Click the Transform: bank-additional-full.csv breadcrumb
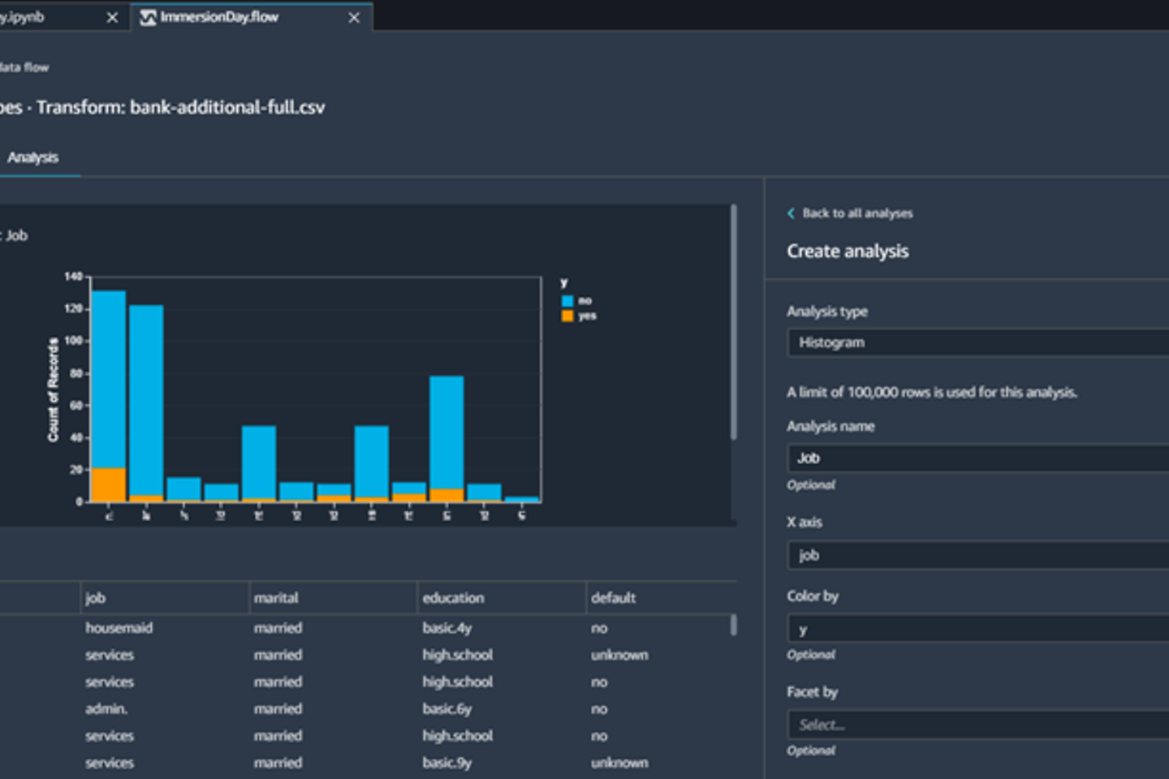The height and width of the screenshot is (779, 1169). [x=181, y=107]
